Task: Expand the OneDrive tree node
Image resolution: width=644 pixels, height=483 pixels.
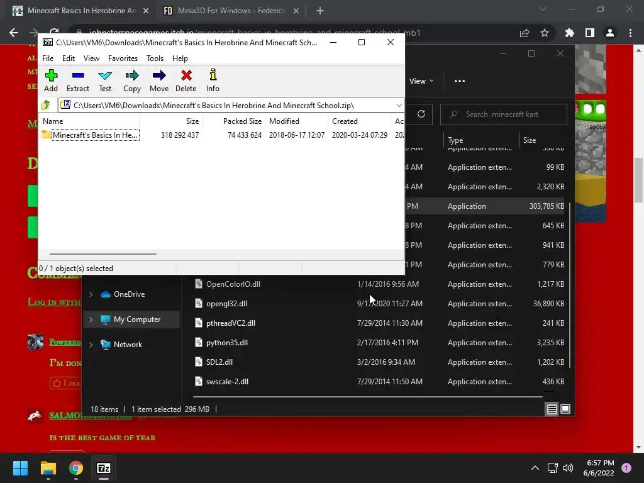Action: pyautogui.click(x=91, y=294)
